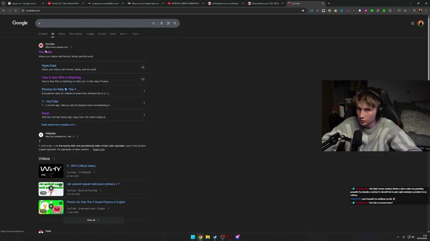Open Chrome profile avatar in toolbar
430x241 pixels.
point(420,10)
